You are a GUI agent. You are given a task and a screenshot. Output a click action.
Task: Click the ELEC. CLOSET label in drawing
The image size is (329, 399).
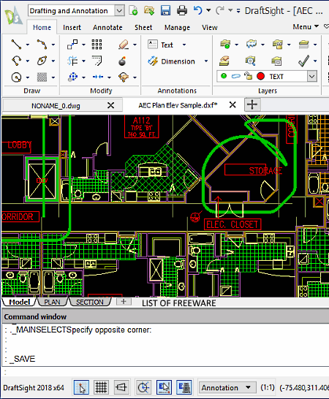point(232,224)
